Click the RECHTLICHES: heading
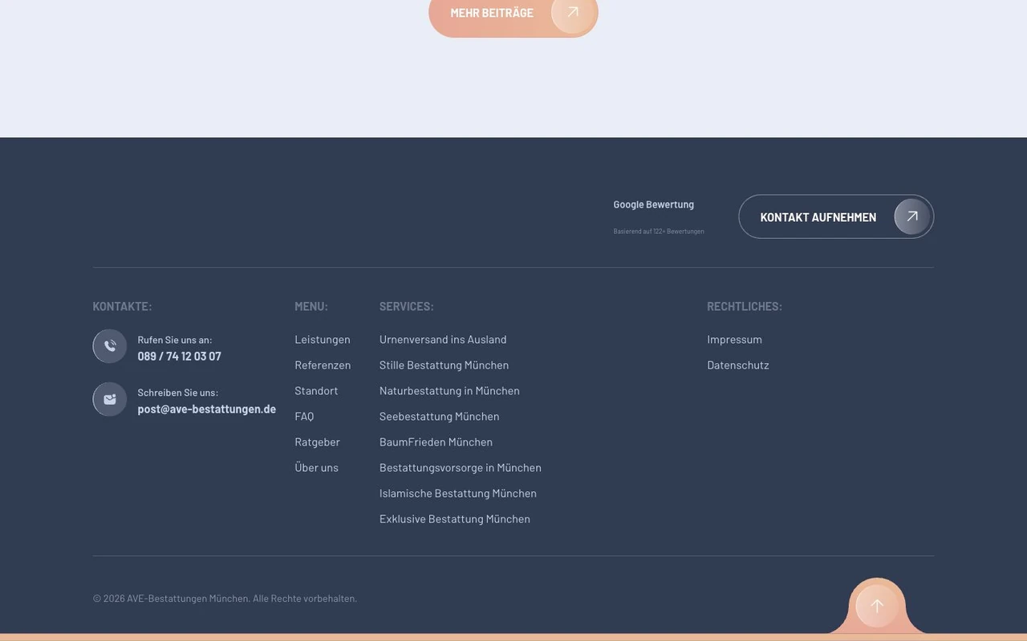 (x=744, y=306)
